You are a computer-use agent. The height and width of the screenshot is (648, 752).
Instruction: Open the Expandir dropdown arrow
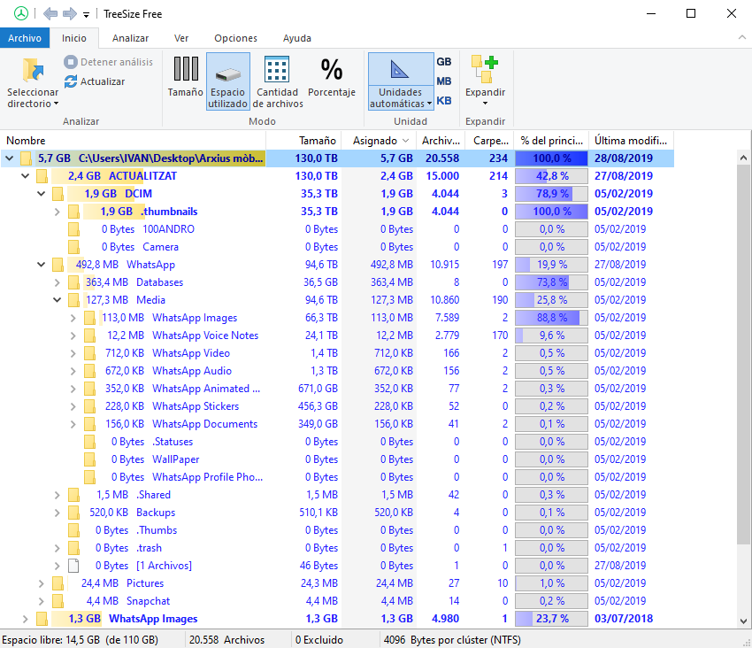(485, 104)
